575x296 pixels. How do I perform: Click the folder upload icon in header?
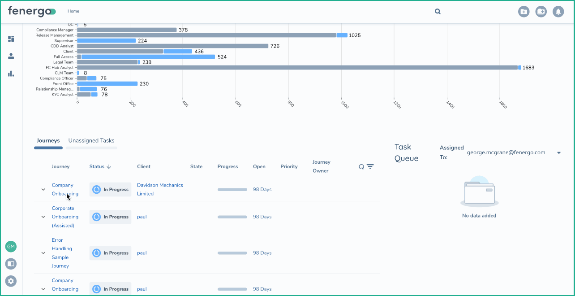(x=541, y=12)
